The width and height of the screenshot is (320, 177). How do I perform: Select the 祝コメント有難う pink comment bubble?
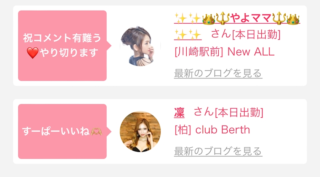[62, 46]
